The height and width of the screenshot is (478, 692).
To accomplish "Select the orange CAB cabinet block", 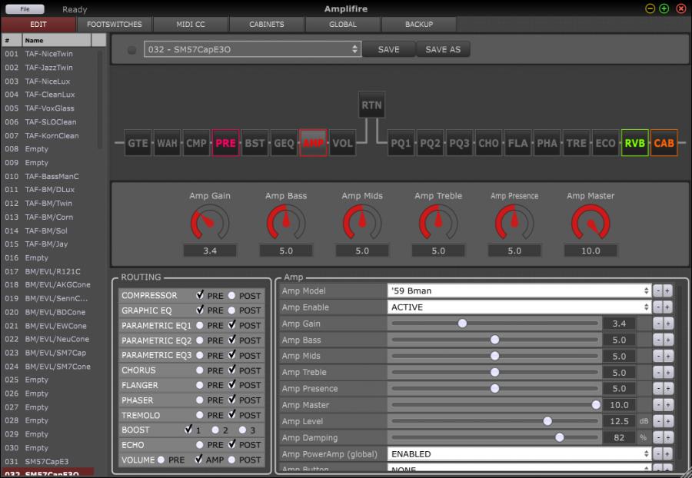I will 664,143.
